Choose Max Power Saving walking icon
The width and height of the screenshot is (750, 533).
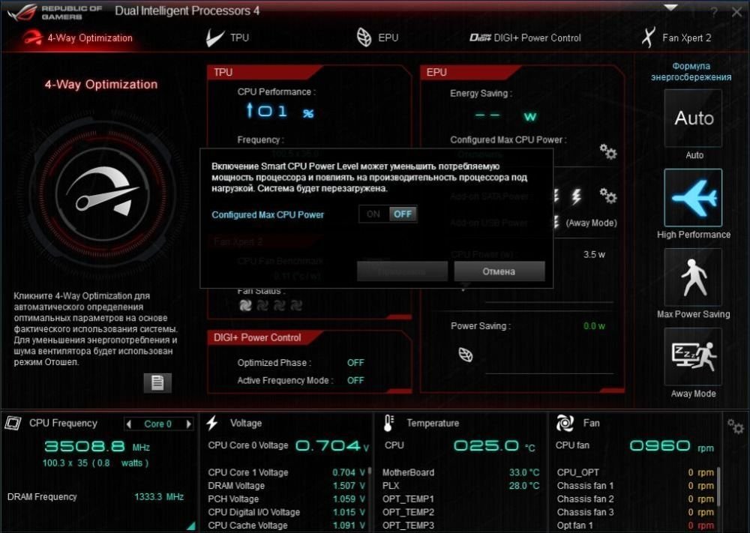693,277
